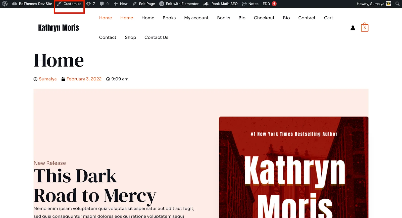Click the Kathryn Moris book cover image

click(294, 167)
